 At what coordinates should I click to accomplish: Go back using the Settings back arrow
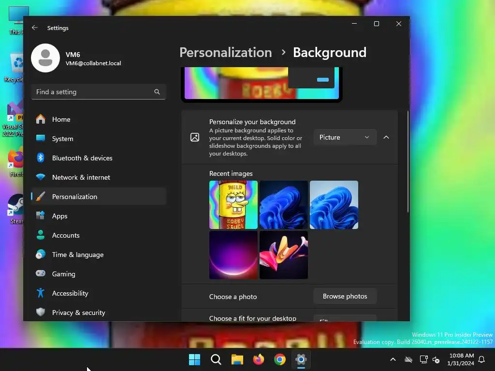pyautogui.click(x=35, y=28)
